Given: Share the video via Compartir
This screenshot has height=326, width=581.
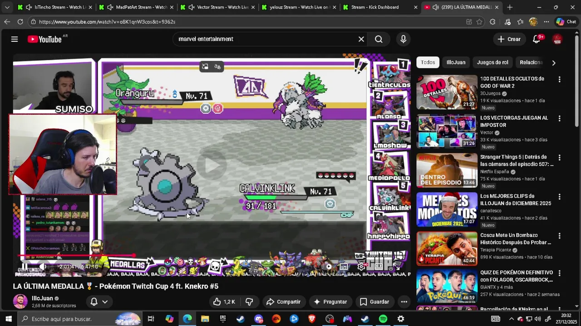Looking at the screenshot, I should click(x=283, y=302).
